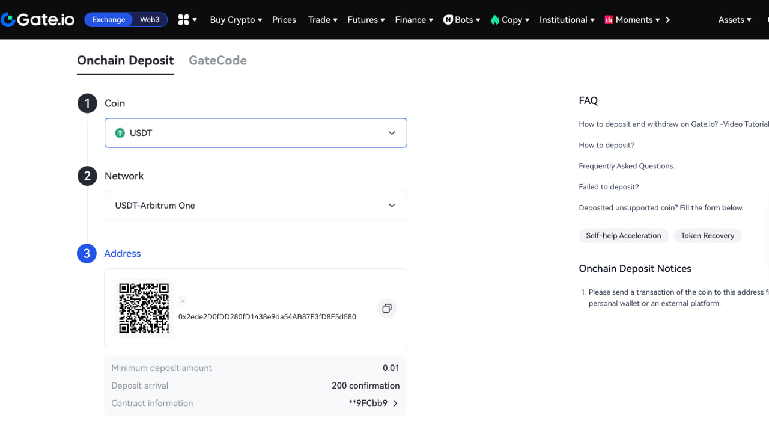
Task: Click the Gate.io logo
Action: pos(38,20)
